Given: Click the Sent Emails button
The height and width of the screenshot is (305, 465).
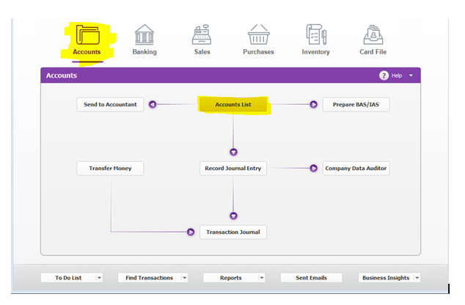Looking at the screenshot, I should 311,278.
